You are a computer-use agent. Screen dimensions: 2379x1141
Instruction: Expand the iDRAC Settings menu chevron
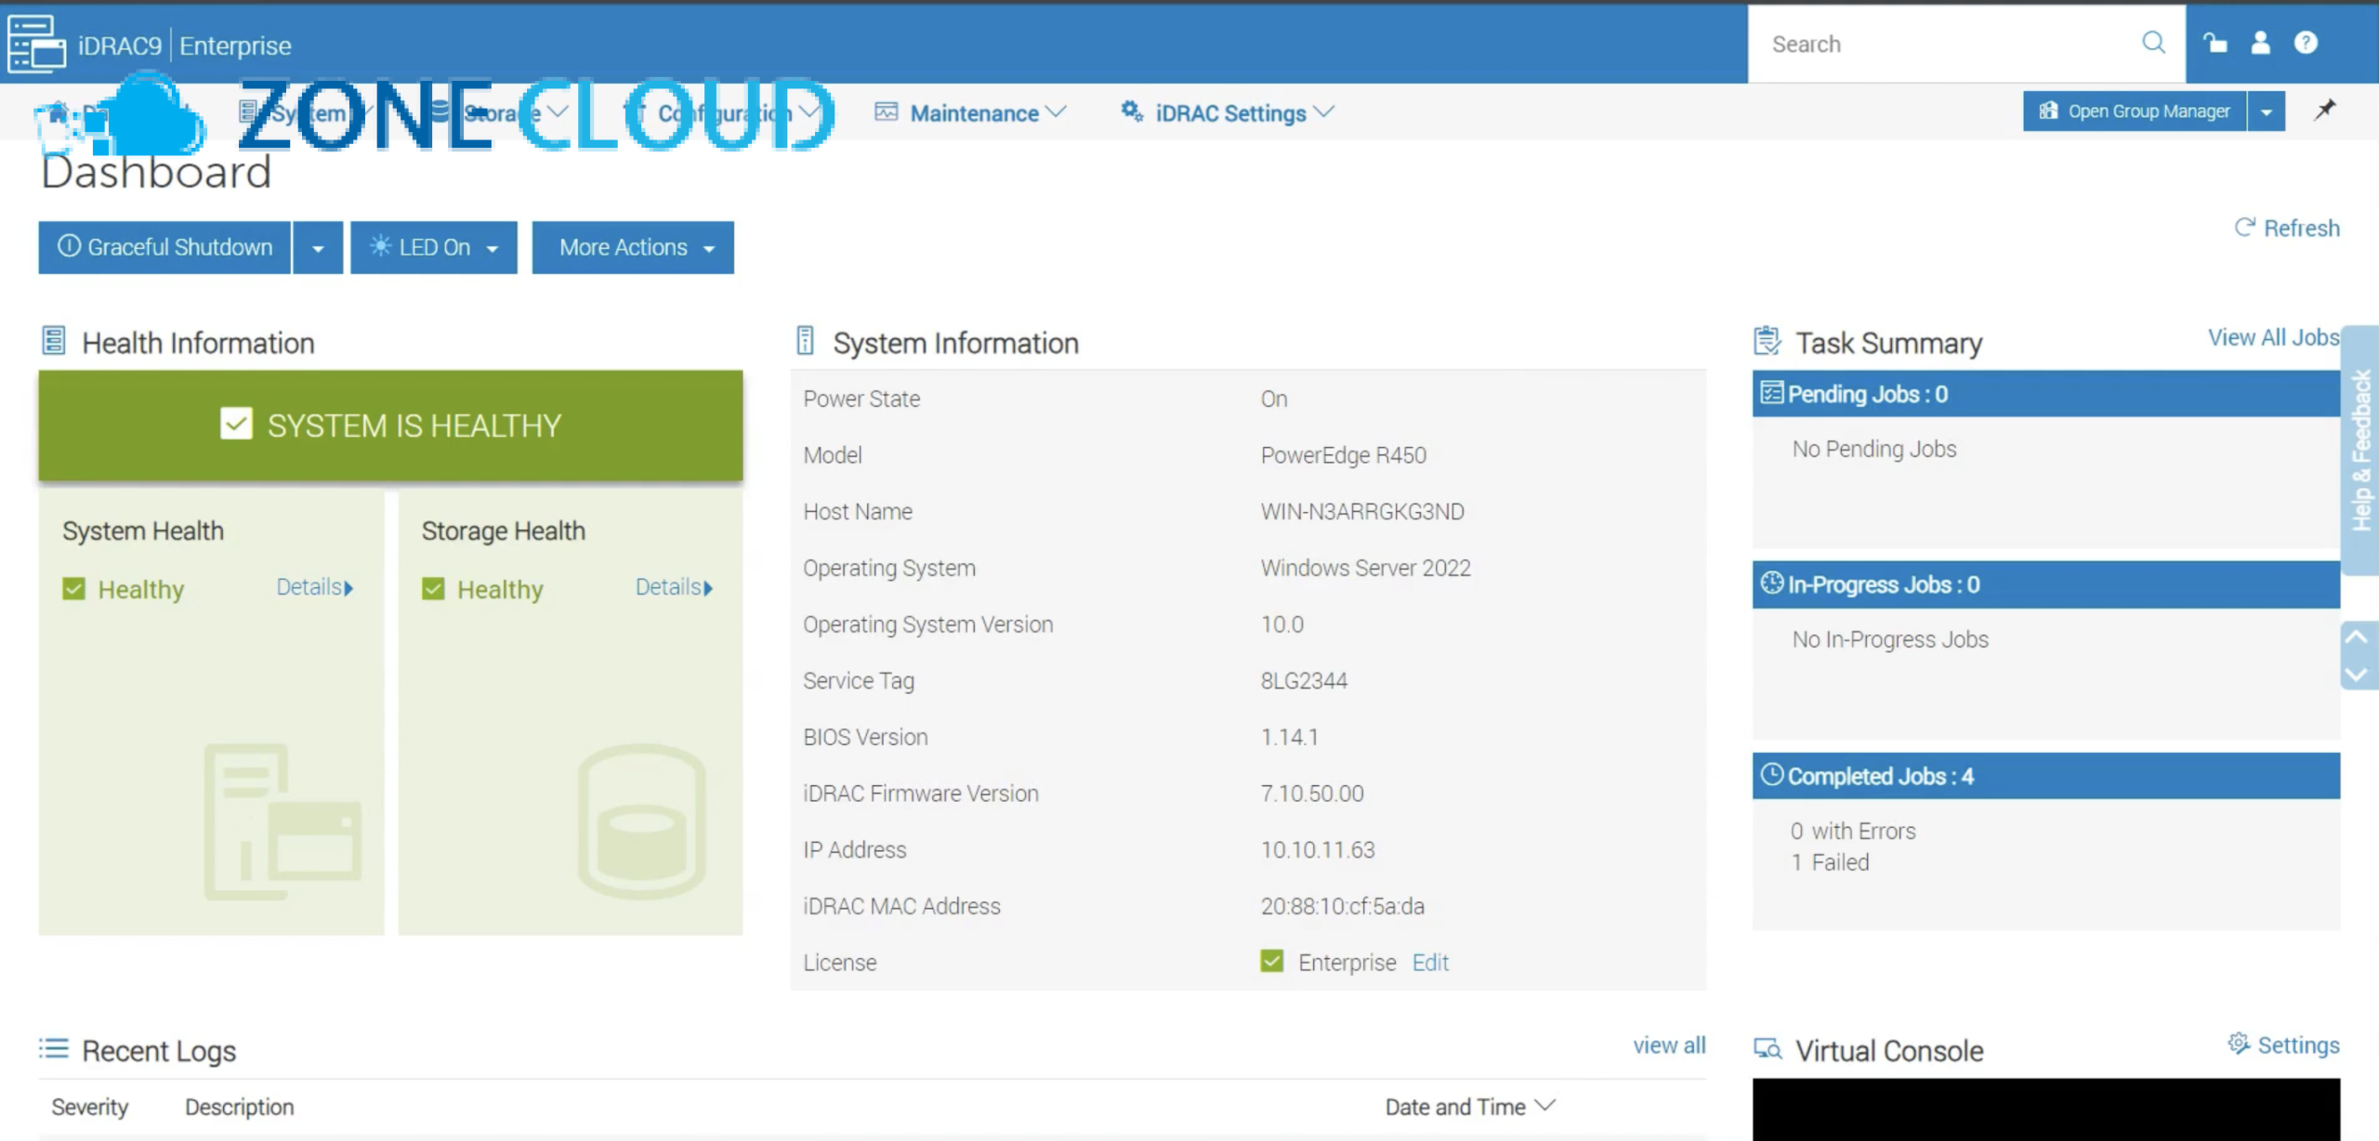coord(1324,111)
